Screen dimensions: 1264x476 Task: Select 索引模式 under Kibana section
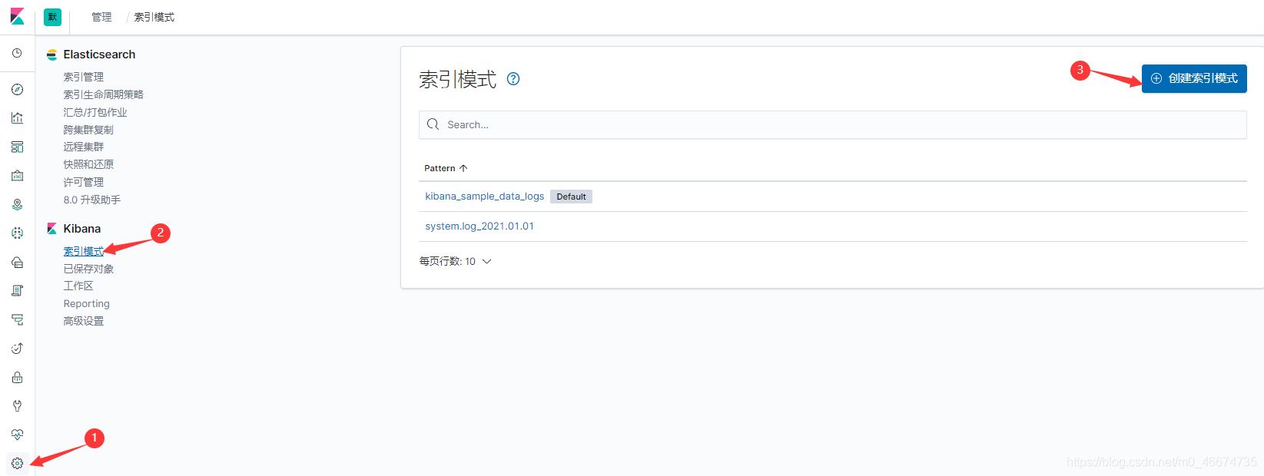pyautogui.click(x=83, y=251)
